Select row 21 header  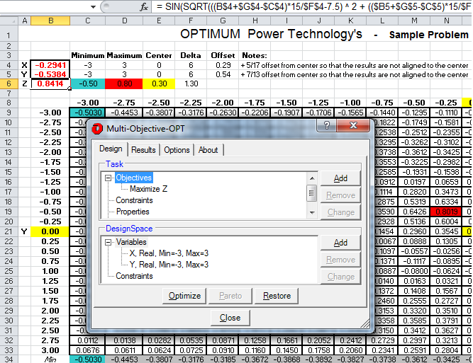[x=9, y=231]
